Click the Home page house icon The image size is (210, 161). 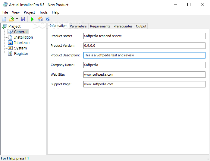point(40,19)
